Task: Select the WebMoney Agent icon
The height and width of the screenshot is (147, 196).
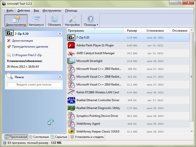Action: click(71, 124)
